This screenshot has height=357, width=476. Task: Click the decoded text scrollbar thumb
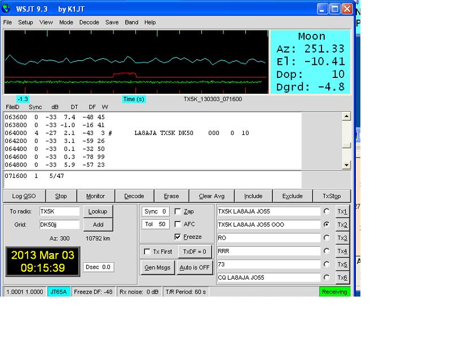tap(346, 145)
